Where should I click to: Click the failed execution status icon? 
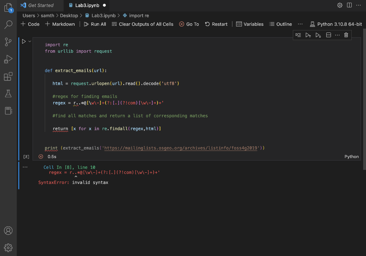(x=41, y=157)
